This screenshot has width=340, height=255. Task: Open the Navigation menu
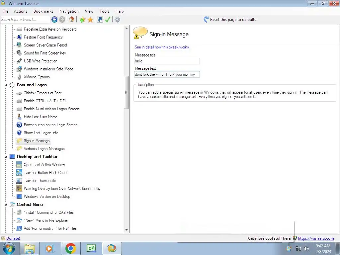[69, 11]
